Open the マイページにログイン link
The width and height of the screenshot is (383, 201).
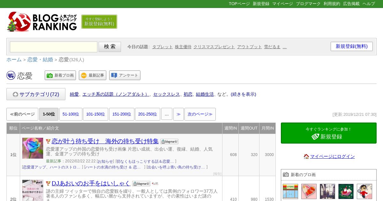[x=332, y=156]
